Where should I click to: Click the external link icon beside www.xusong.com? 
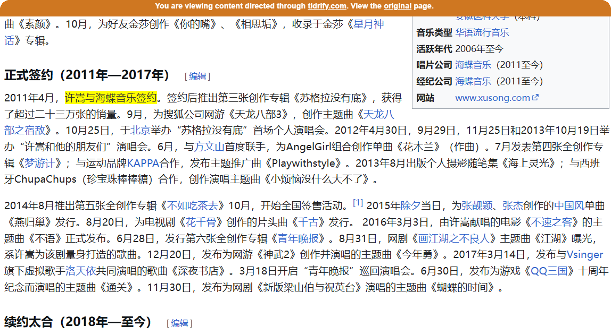[x=535, y=98]
